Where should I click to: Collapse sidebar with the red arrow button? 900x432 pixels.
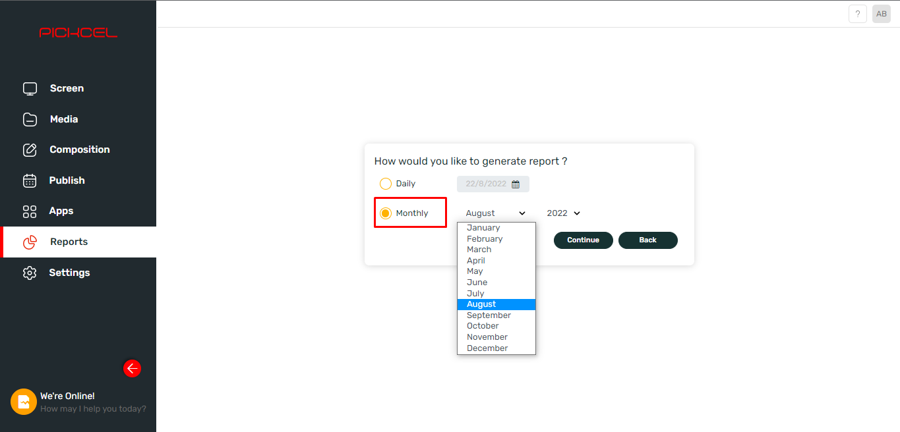132,368
